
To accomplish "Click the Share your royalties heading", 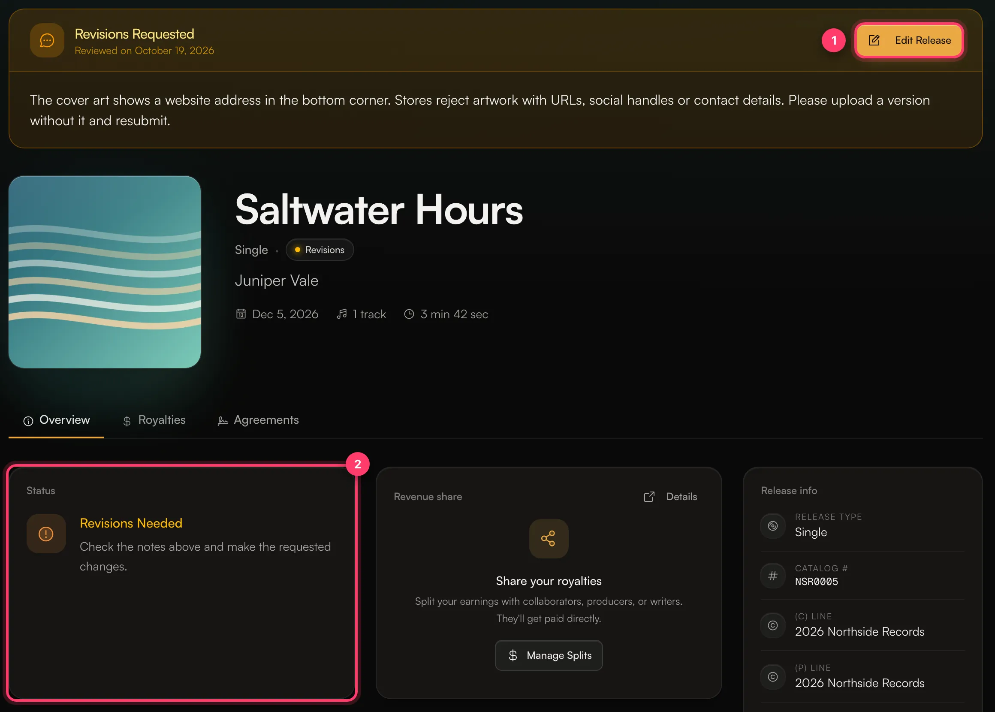I will point(549,581).
